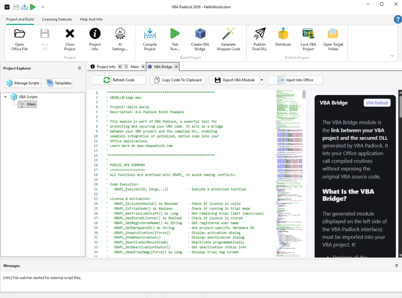Image resolution: width=402 pixels, height=298 pixels.
Task: Refresh the generated bridge code
Action: pos(118,80)
